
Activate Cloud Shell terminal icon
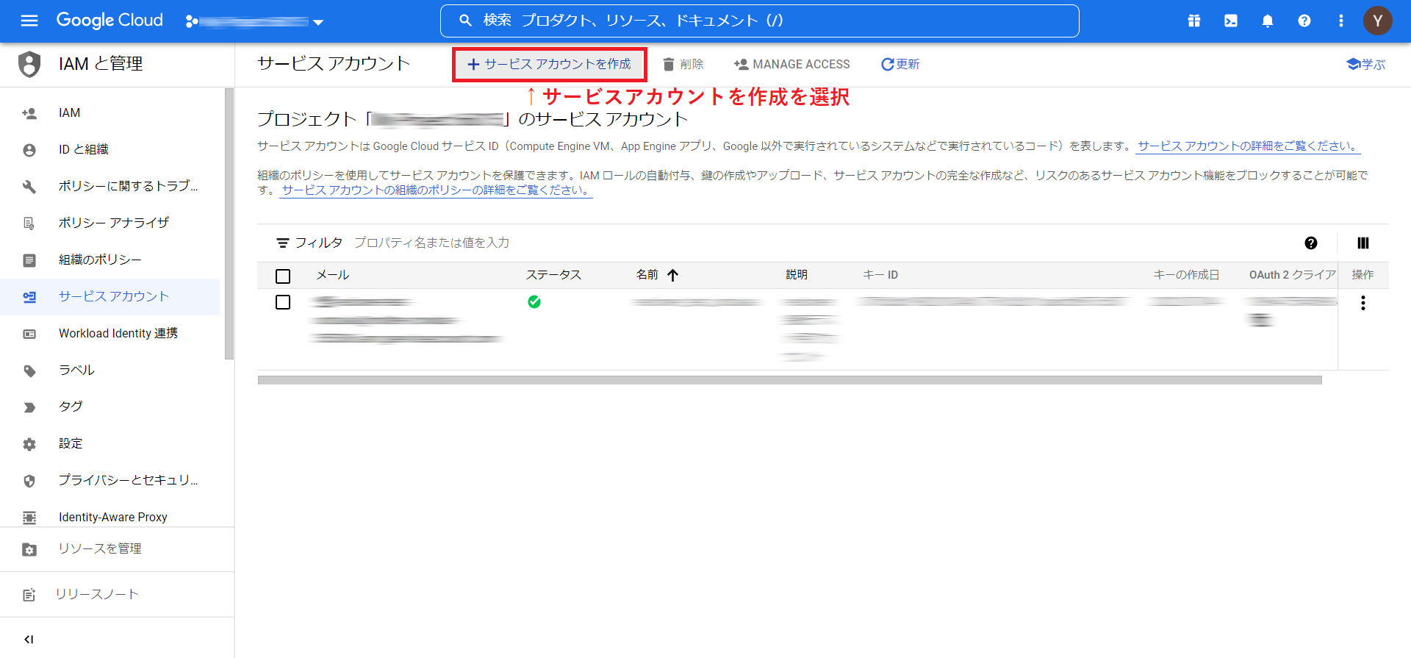coord(1231,21)
